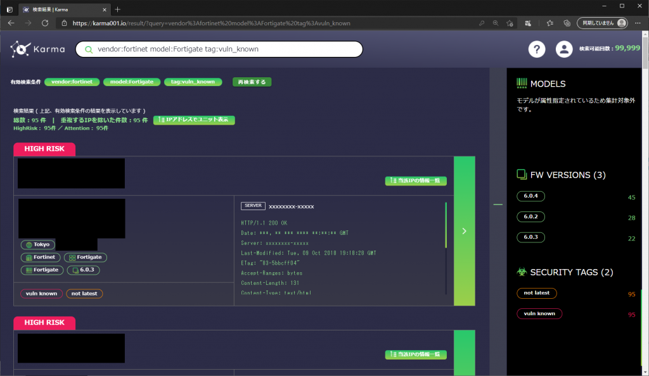Click the 6.0.3 version tag in result card
The width and height of the screenshot is (649, 376).
pos(83,270)
